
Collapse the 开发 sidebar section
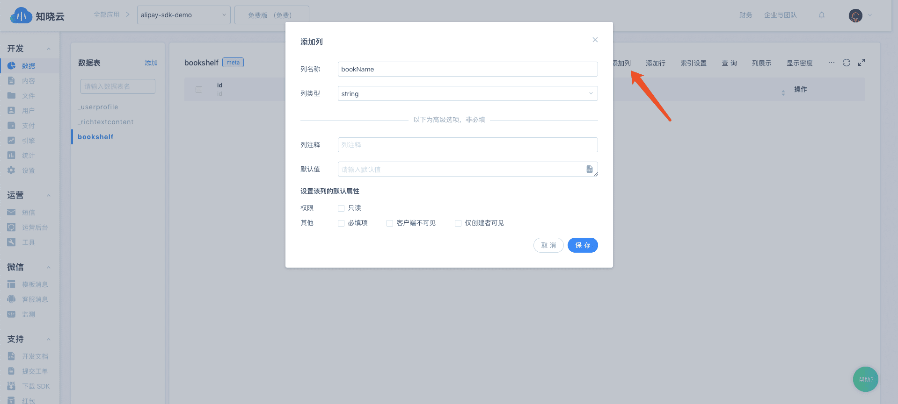pos(49,49)
